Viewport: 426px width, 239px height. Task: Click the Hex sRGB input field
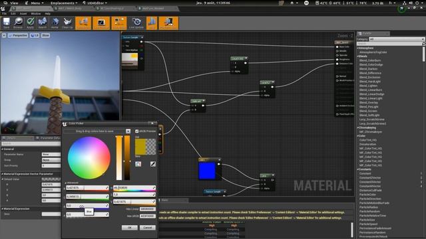(x=148, y=216)
